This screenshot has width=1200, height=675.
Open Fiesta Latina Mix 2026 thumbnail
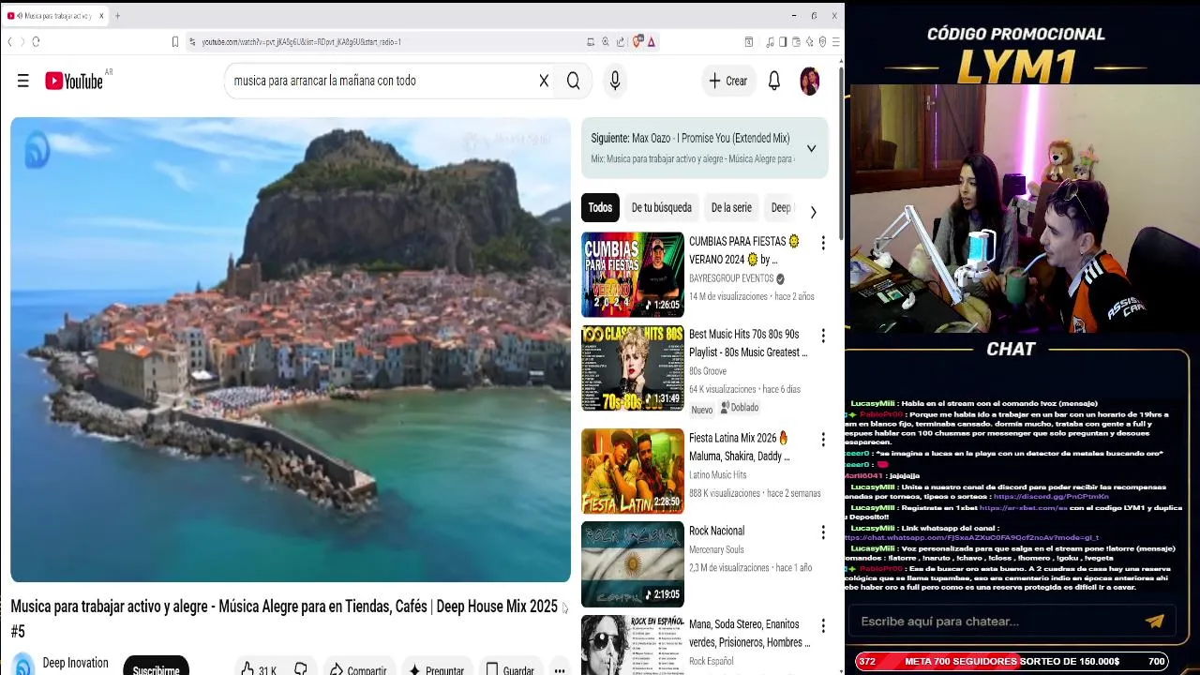tap(633, 471)
